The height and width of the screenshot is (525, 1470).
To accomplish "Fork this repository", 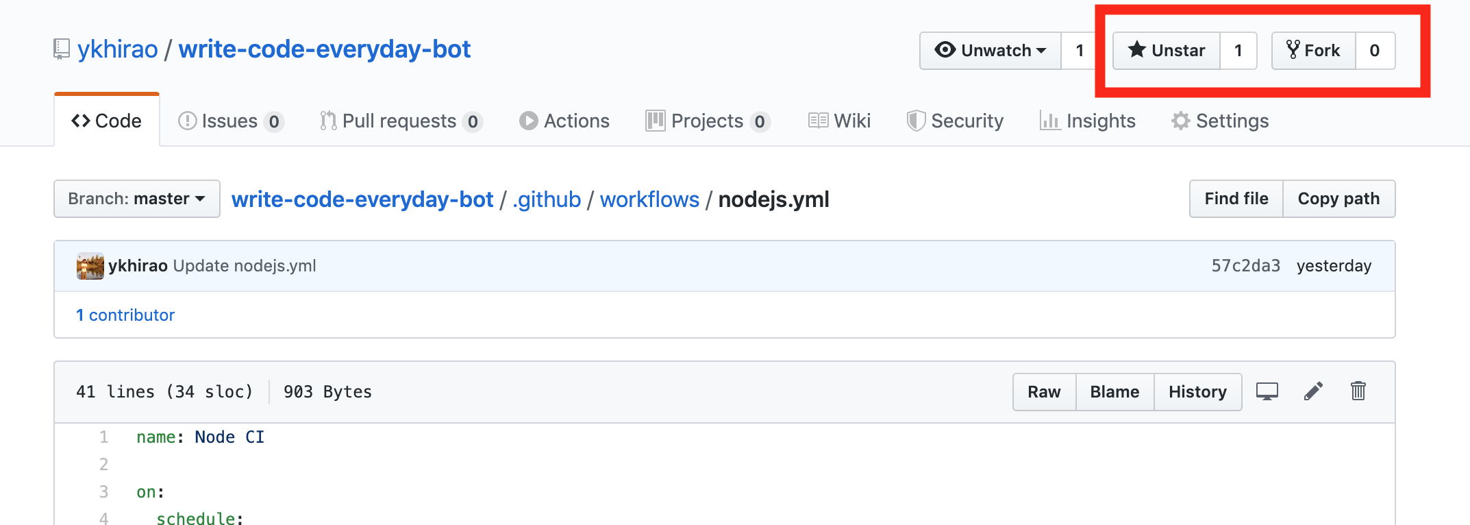I will click(1313, 50).
